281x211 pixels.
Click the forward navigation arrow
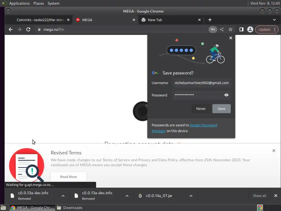[19, 30]
